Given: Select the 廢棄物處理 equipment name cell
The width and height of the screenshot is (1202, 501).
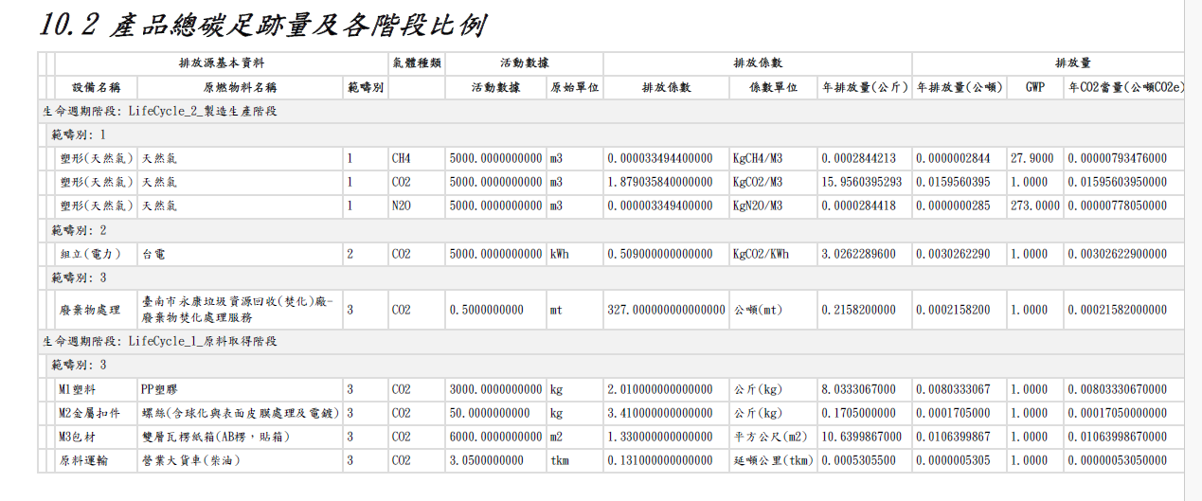Looking at the screenshot, I should point(96,310).
